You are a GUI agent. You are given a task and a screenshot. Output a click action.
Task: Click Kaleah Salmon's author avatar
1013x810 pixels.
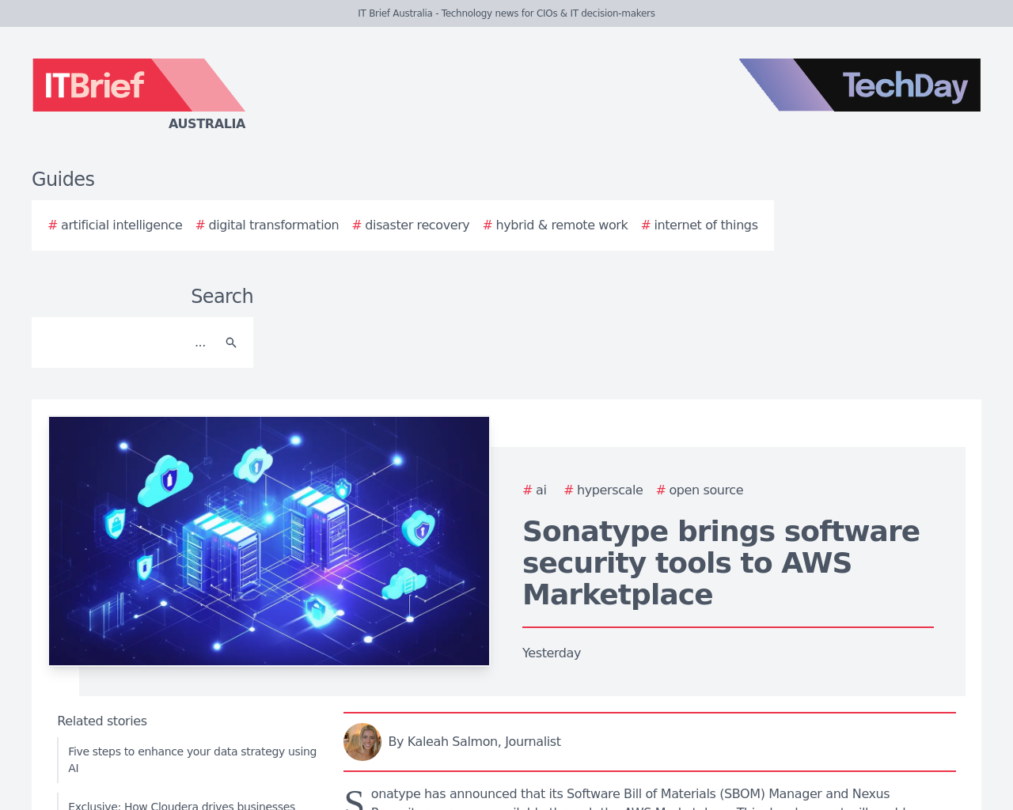pyautogui.click(x=362, y=742)
